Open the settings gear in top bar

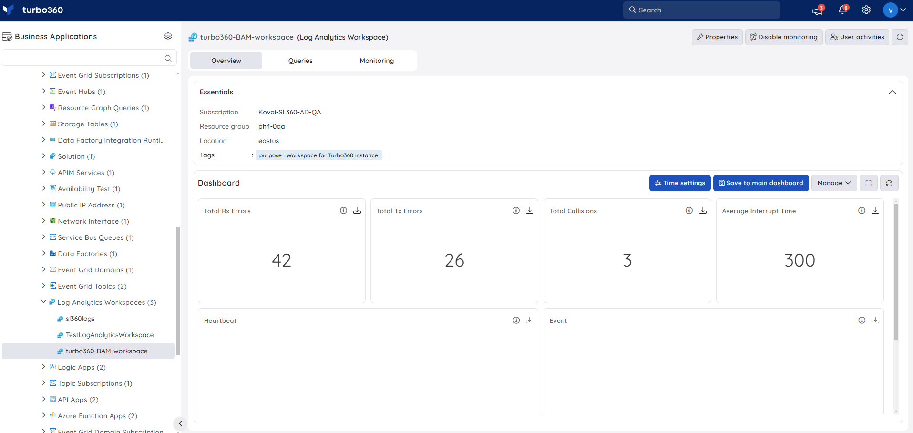click(x=866, y=10)
